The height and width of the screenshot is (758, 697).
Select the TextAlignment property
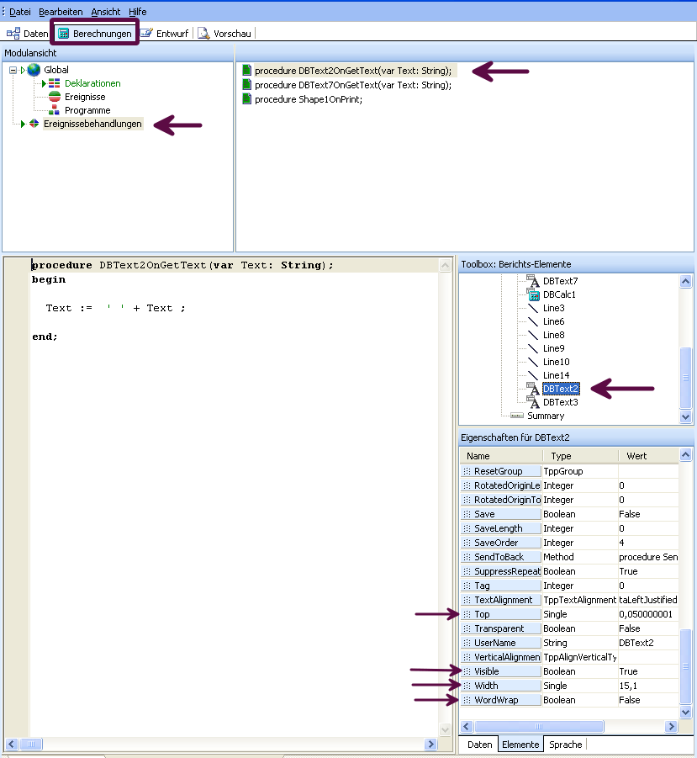[569, 600]
